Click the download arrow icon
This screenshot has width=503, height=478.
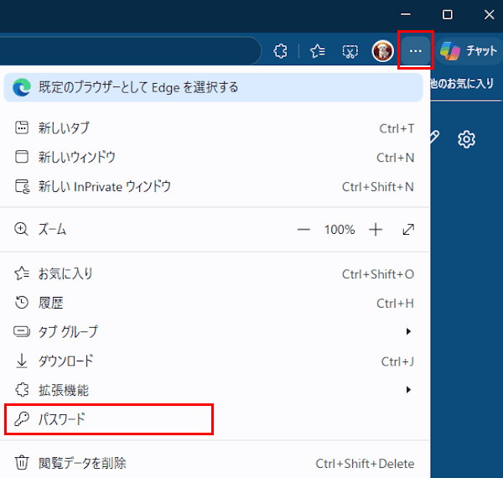(x=22, y=361)
